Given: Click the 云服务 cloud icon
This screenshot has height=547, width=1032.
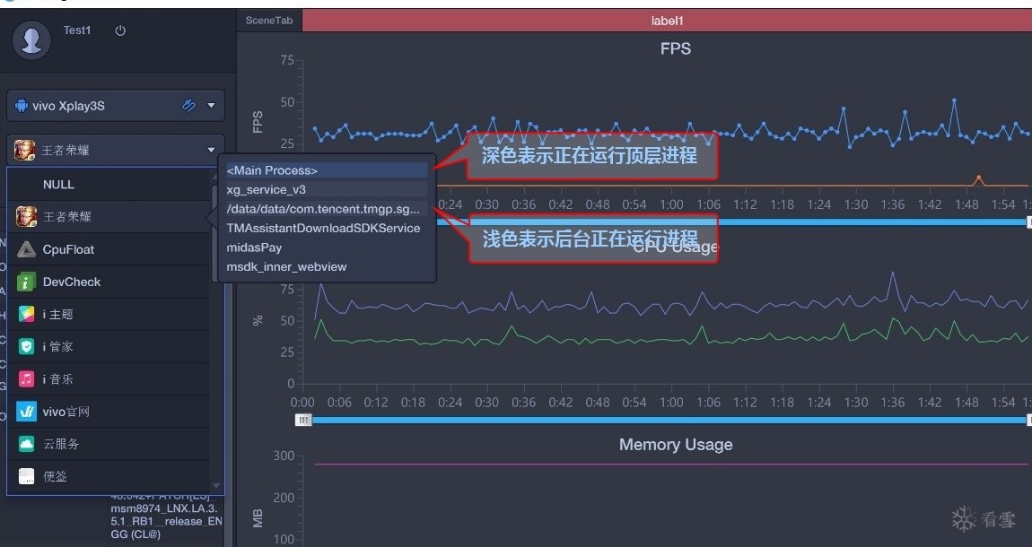Looking at the screenshot, I should point(26,444).
